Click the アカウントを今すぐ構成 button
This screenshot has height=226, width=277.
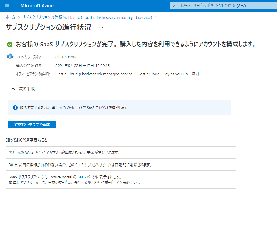tap(32, 124)
